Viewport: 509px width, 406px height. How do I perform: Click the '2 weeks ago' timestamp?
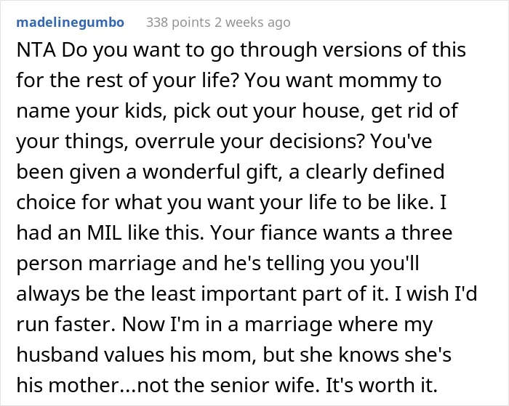coord(252,23)
